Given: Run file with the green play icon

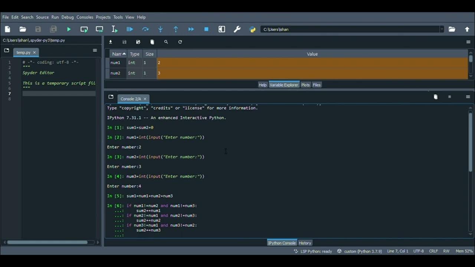Looking at the screenshot, I should tap(69, 29).
